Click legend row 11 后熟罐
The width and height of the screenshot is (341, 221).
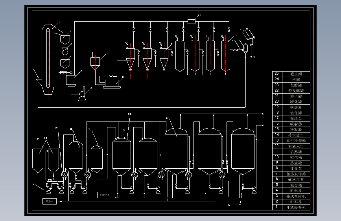point(291,152)
